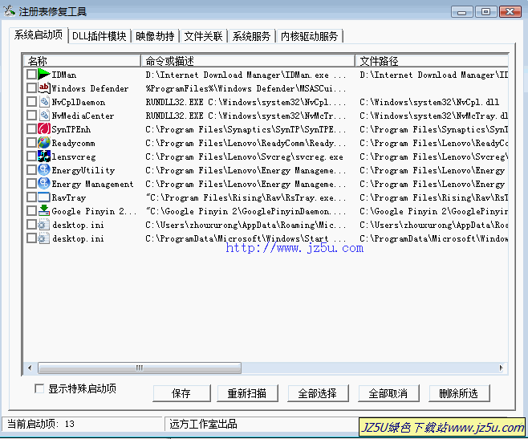Click the scrollbar left arrow
This screenshot has width=528, height=439.
coord(30,368)
